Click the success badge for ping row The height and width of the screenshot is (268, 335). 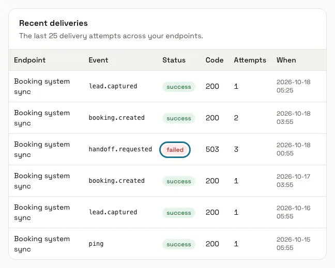point(179,244)
